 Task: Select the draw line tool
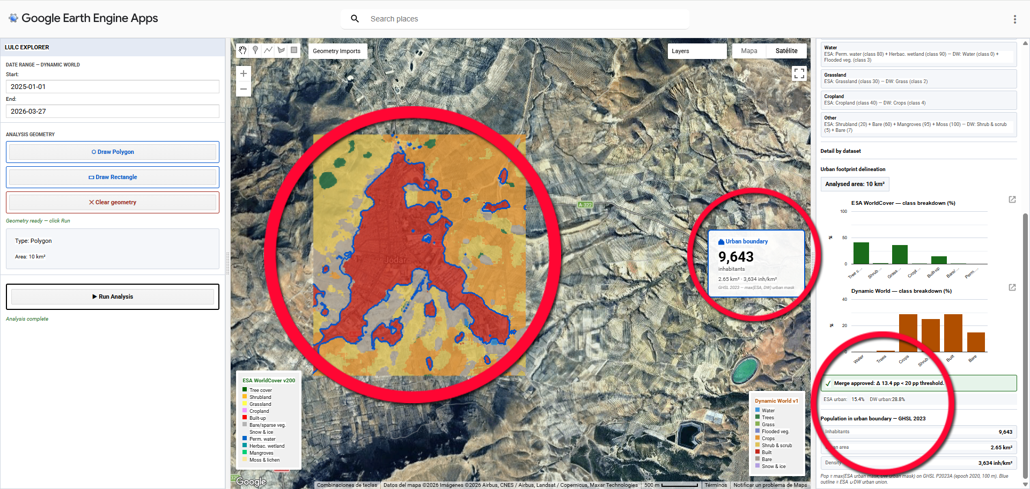point(268,50)
